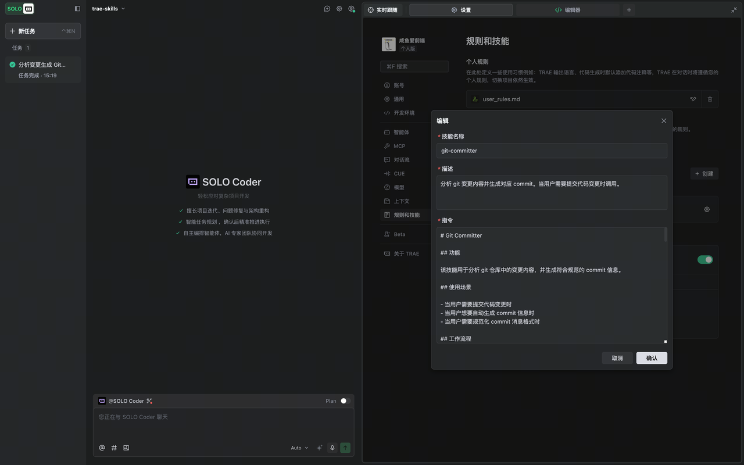Click the AI sparkle enhance icon near Auto
The image size is (744, 465).
coord(319,448)
